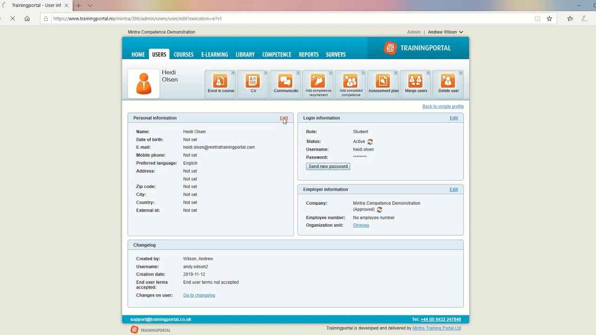Stop page loading with the X icon
596x335 pixels.
pos(13,19)
